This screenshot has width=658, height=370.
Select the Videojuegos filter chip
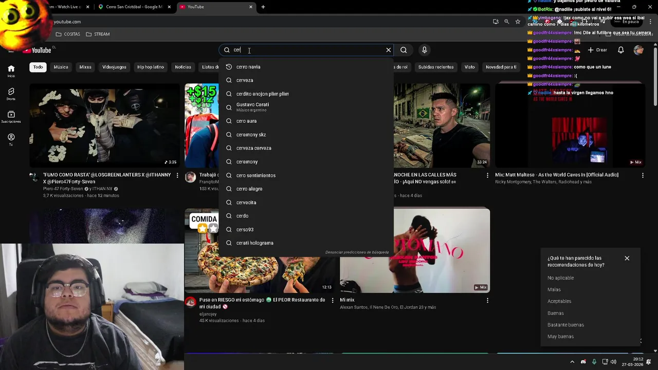(114, 67)
